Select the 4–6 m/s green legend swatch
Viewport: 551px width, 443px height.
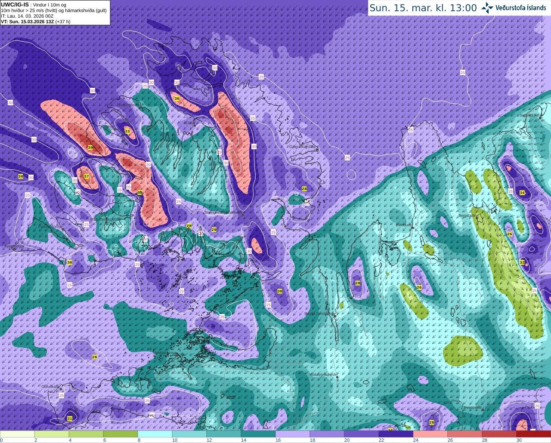(86, 434)
